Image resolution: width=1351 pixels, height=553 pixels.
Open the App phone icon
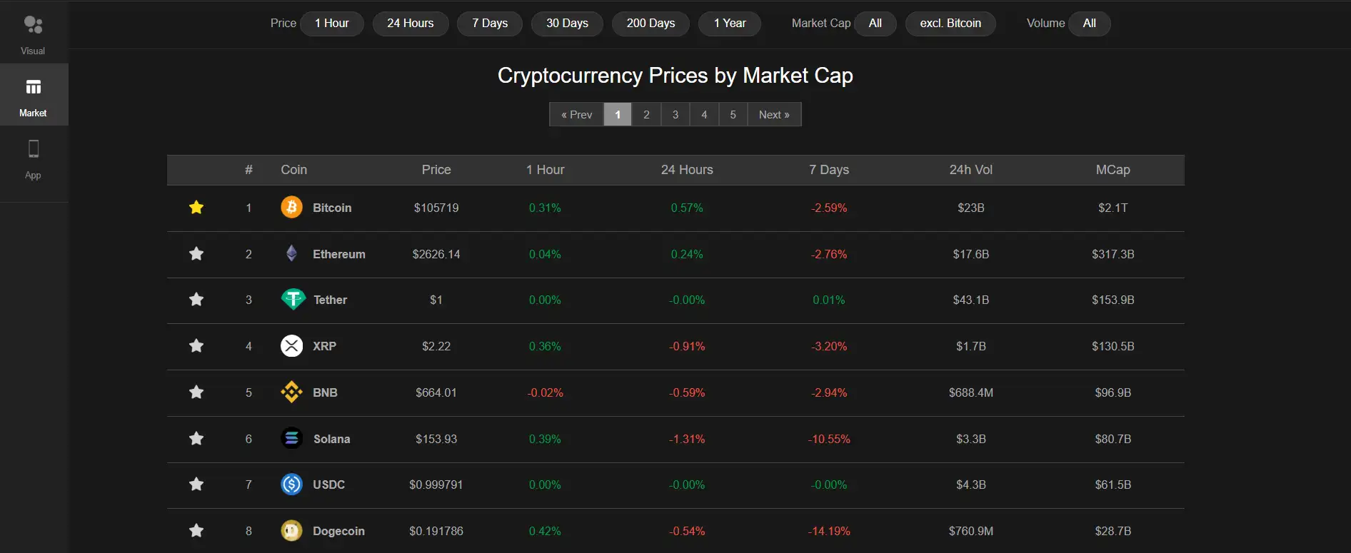[34, 149]
